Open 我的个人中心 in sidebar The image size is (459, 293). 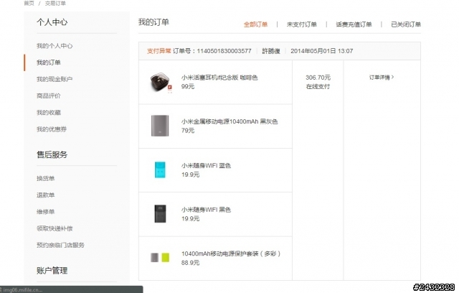coord(55,46)
